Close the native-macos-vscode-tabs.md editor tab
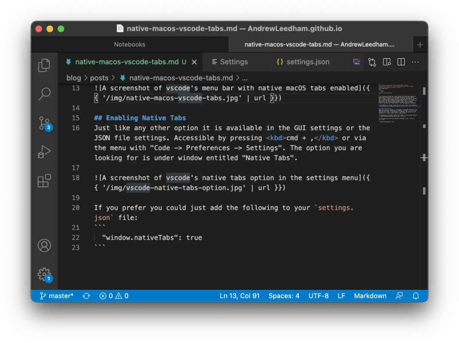This screenshot has width=459, height=343. pyautogui.click(x=194, y=62)
